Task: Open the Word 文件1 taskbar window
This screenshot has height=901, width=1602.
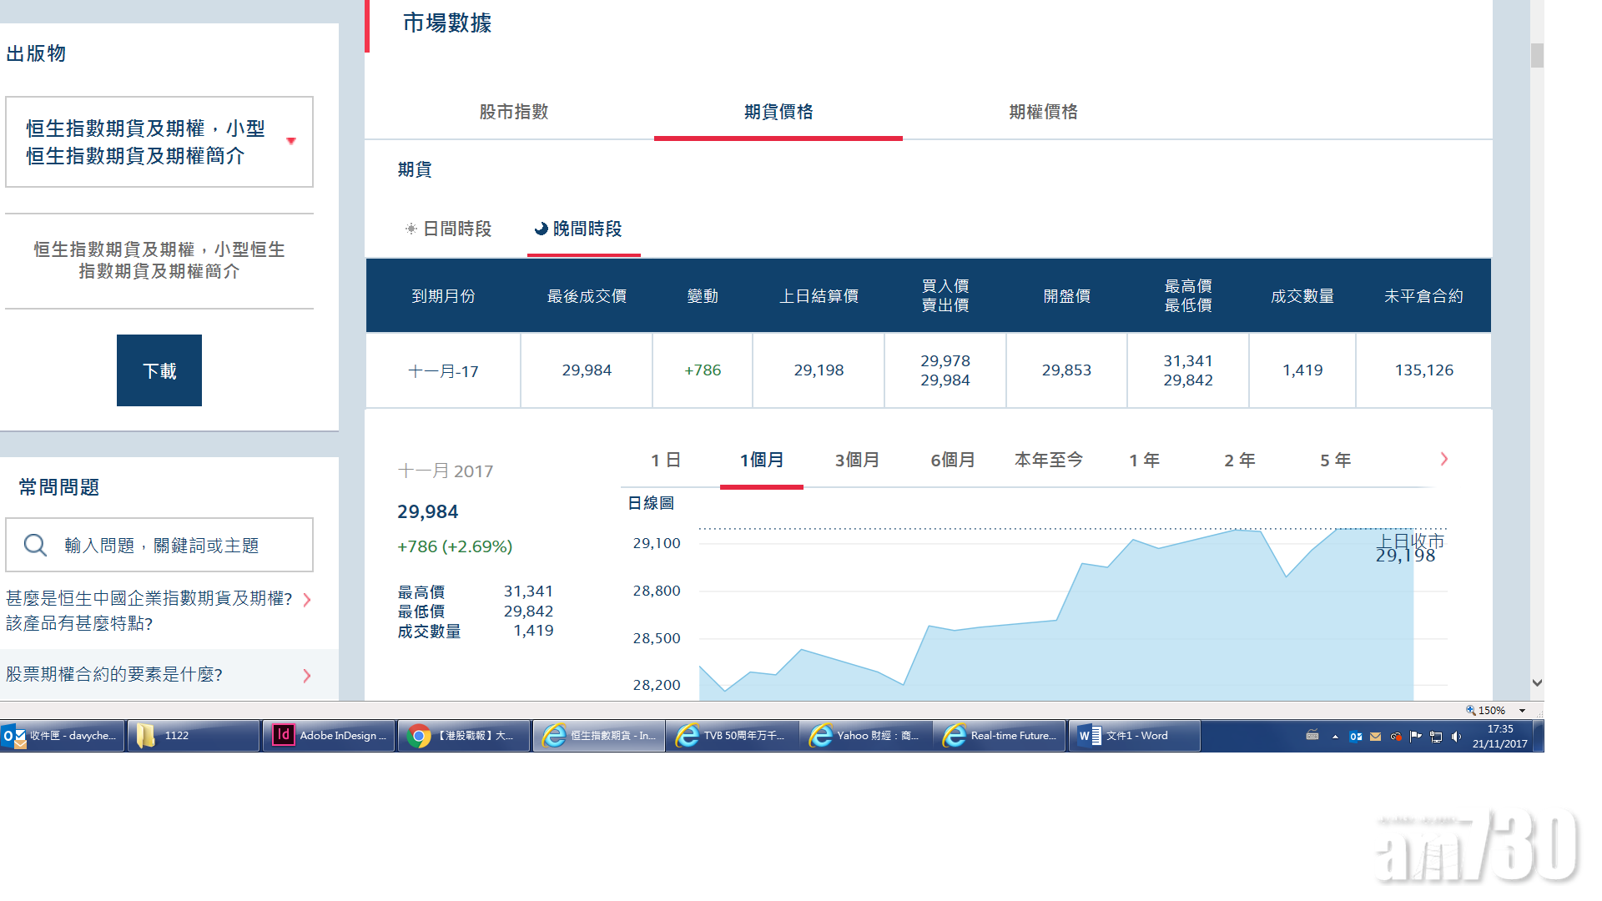Action: (x=1135, y=736)
